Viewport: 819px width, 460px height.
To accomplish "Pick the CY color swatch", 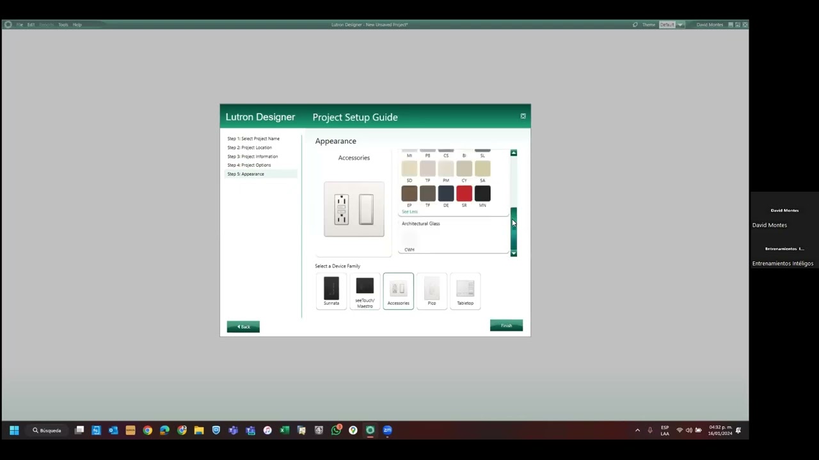I will click(x=464, y=169).
